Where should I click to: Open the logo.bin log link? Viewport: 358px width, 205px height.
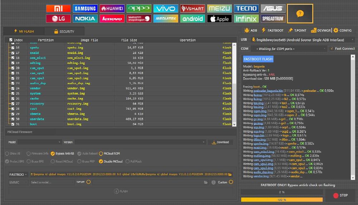tap(259, 135)
